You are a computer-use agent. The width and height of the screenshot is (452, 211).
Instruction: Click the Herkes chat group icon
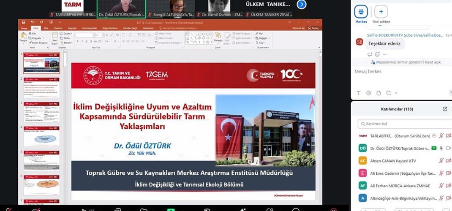pos(361,12)
